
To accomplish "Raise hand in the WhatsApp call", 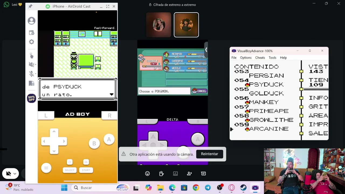I will click(x=161, y=174).
